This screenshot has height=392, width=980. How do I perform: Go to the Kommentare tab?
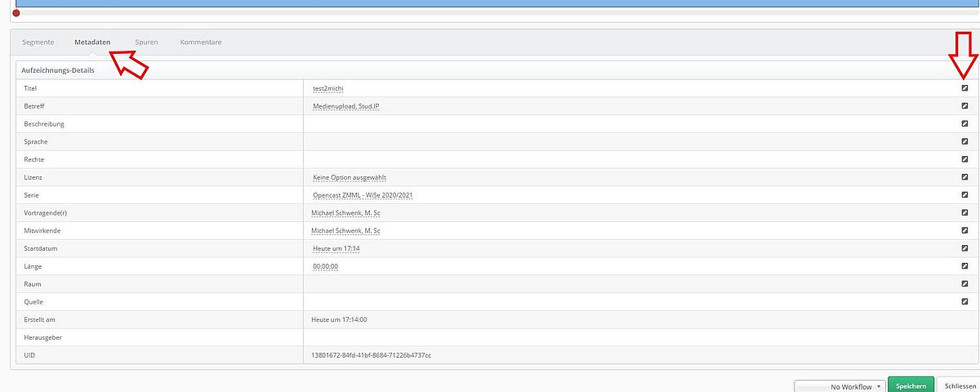pyautogui.click(x=200, y=42)
